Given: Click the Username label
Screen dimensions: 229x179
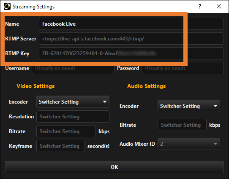Looking at the screenshot, I should coord(17,68).
